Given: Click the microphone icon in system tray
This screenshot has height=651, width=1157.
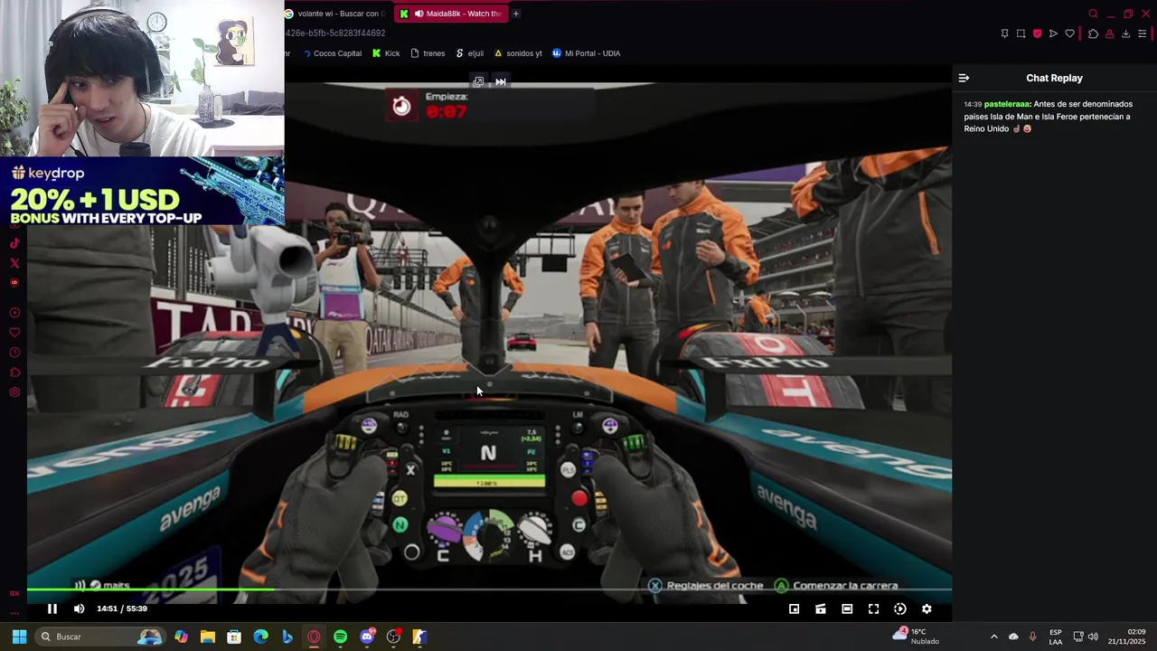Looking at the screenshot, I should click(x=1032, y=637).
